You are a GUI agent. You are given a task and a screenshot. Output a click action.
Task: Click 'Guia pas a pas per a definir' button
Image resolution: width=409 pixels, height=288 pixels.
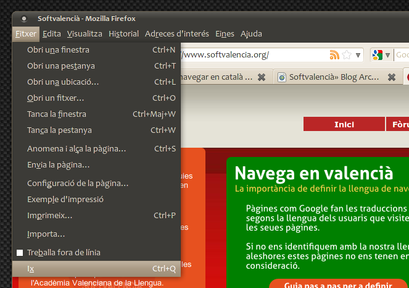[338, 284]
